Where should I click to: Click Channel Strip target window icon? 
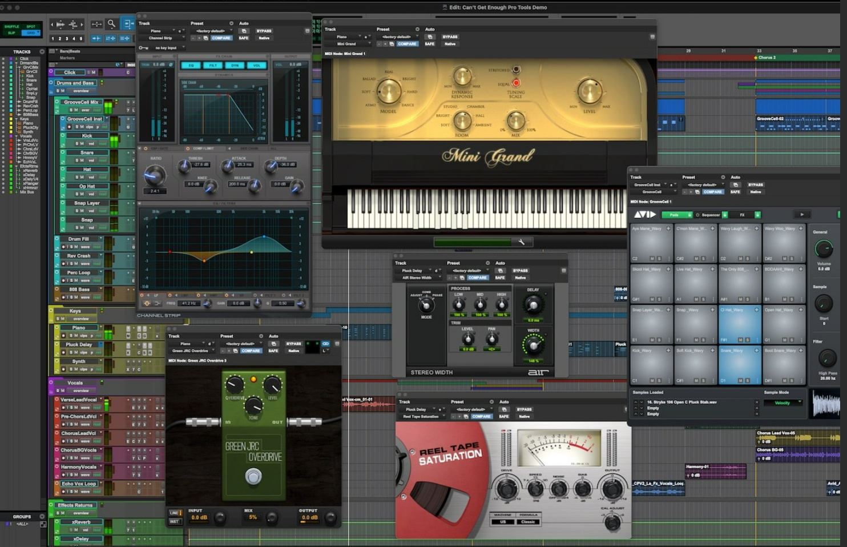tap(308, 31)
